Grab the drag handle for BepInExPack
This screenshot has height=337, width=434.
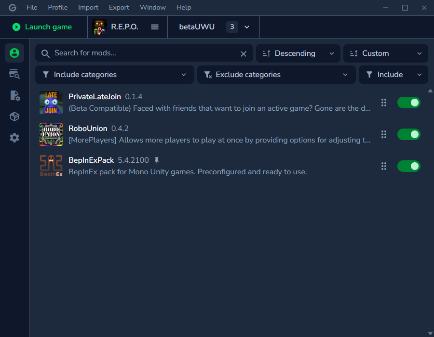(384, 166)
